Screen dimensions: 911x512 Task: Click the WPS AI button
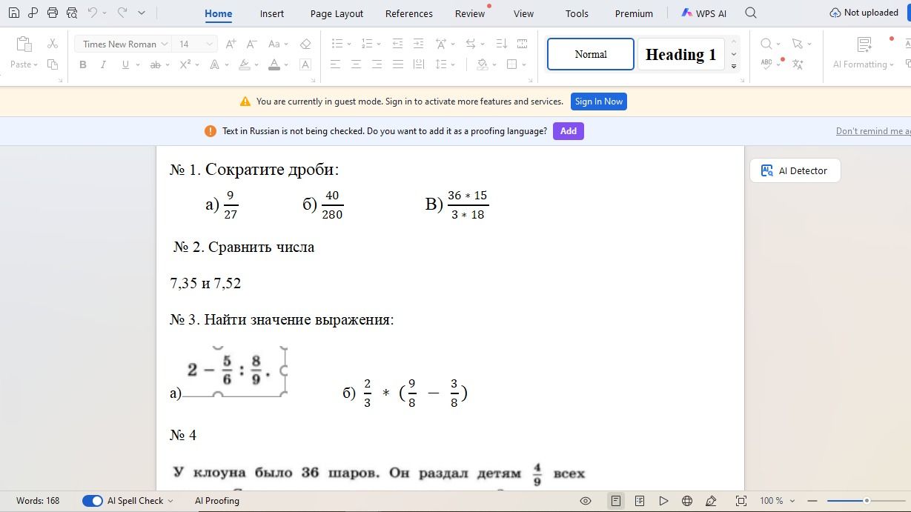tap(704, 13)
